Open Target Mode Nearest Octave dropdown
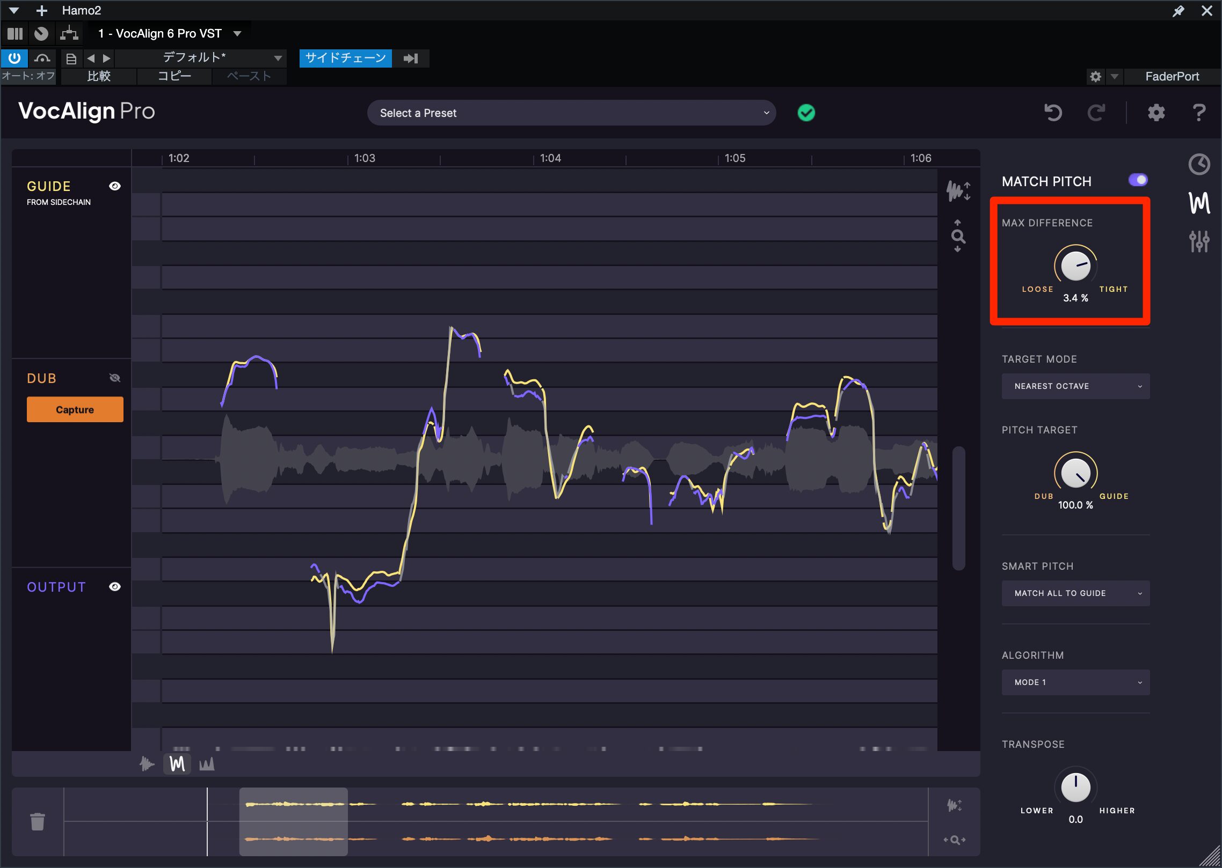This screenshot has width=1222, height=868. coord(1075,386)
